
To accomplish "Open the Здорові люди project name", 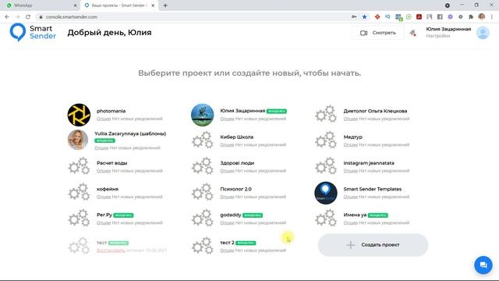I will tap(237, 163).
